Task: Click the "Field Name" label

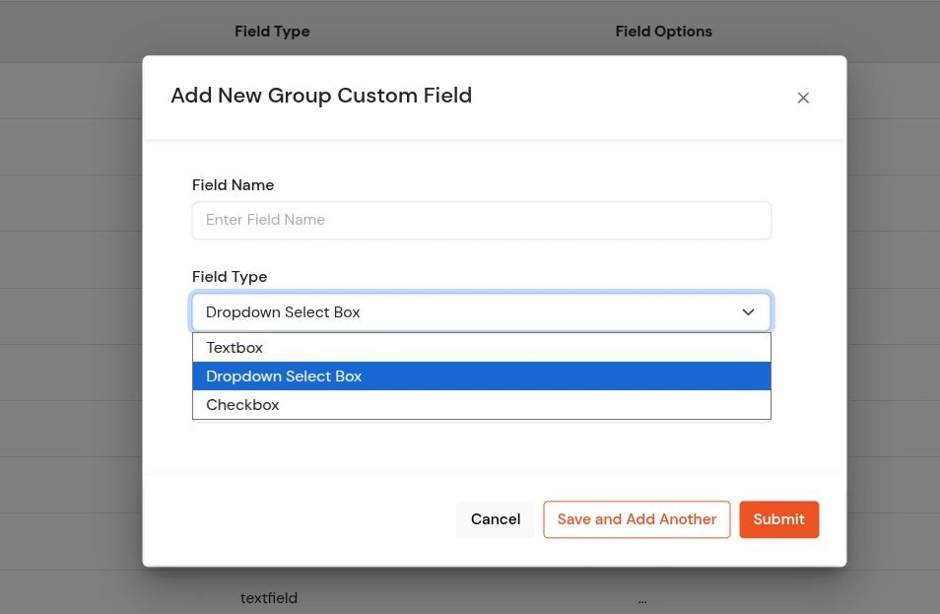Action: (x=233, y=185)
